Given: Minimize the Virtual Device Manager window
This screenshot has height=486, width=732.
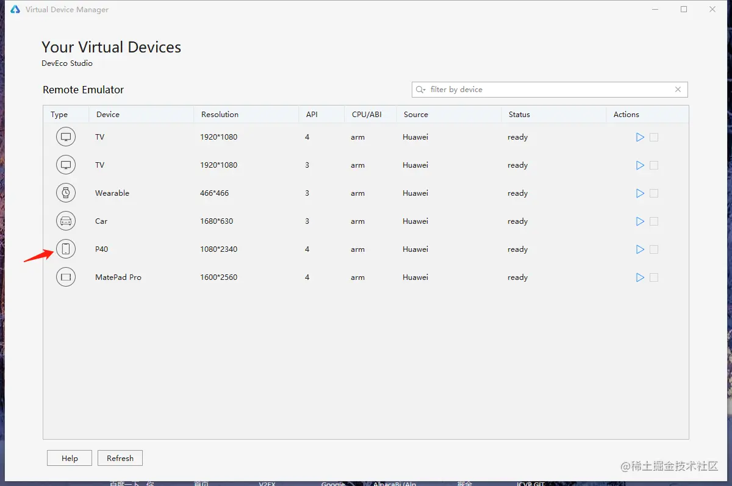Looking at the screenshot, I should (x=655, y=10).
